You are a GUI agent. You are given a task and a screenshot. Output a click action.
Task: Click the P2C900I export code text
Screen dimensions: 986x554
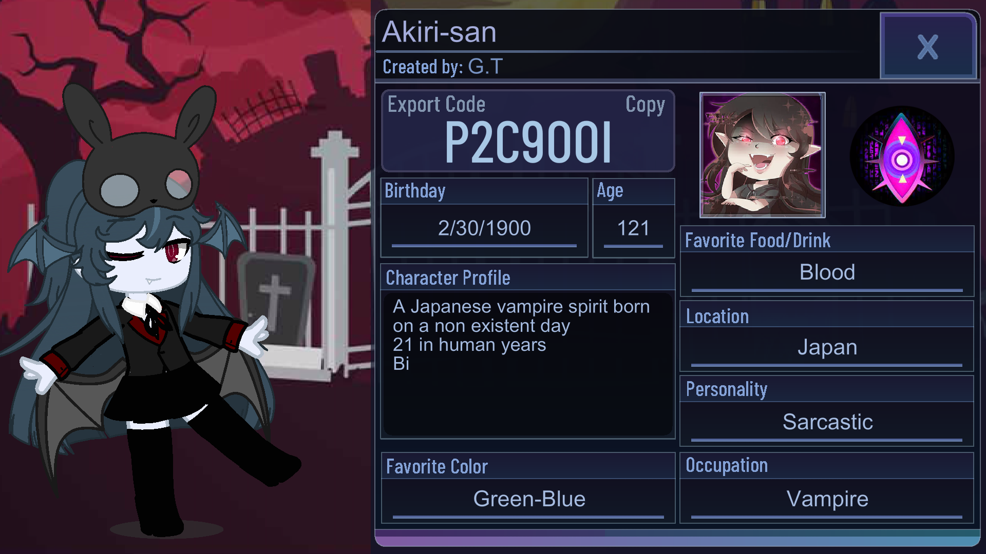pyautogui.click(x=528, y=143)
